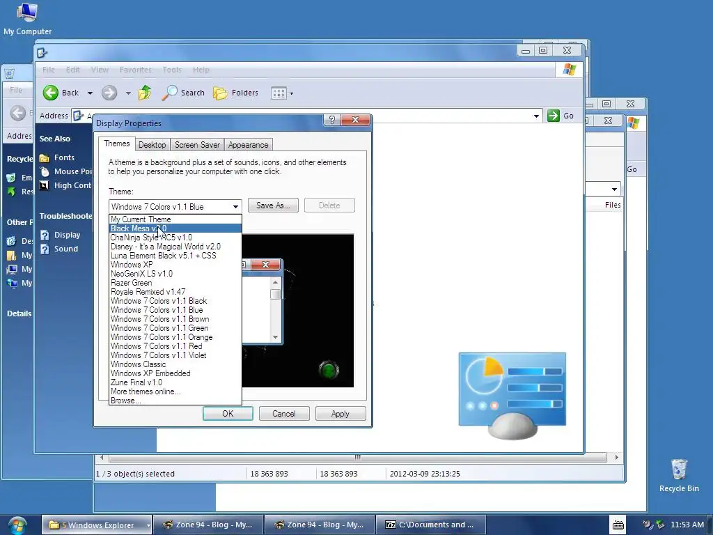Click the green Go arrow button

coord(554,116)
